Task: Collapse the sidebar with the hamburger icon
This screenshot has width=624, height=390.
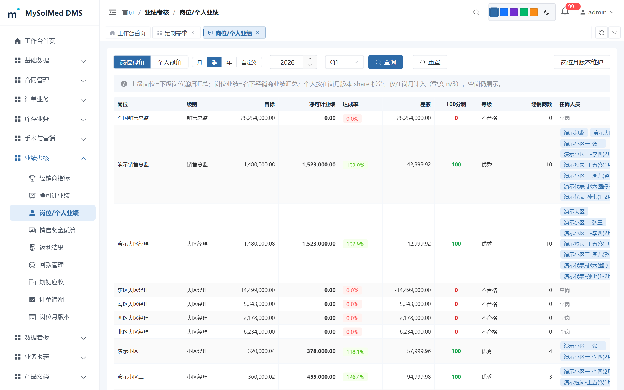Action: click(113, 12)
